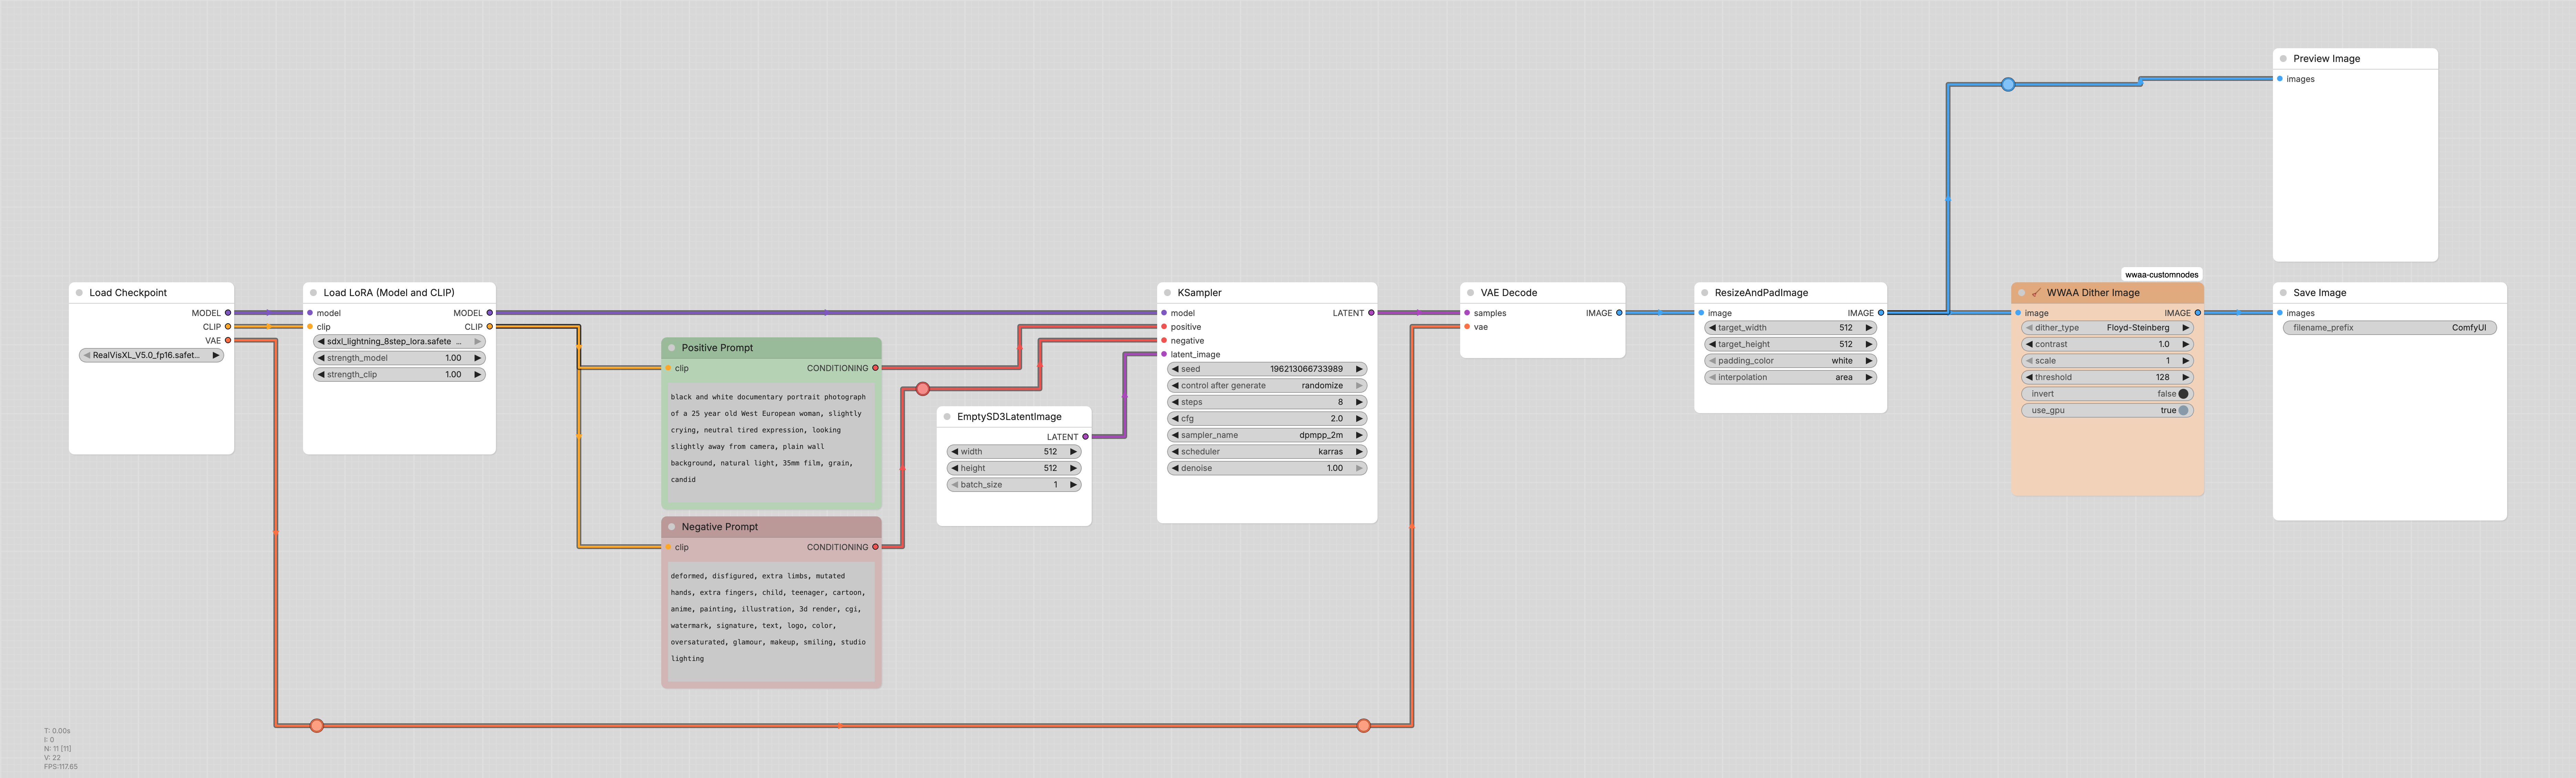2576x778 pixels.
Task: Click the strength_model value field
Action: [399, 358]
